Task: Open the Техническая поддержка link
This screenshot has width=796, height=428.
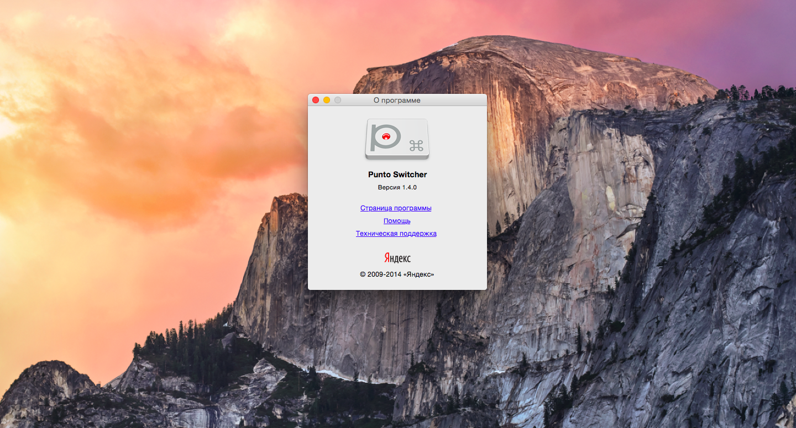Action: point(396,234)
